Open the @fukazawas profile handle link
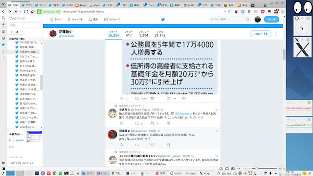Screen dimensions: 313x176 67,36
